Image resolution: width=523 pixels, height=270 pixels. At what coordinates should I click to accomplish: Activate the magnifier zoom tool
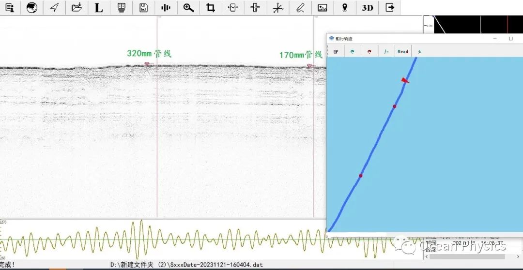pyautogui.click(x=188, y=8)
